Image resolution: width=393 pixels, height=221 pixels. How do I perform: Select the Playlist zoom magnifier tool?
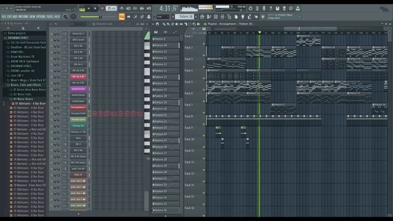coord(194,24)
